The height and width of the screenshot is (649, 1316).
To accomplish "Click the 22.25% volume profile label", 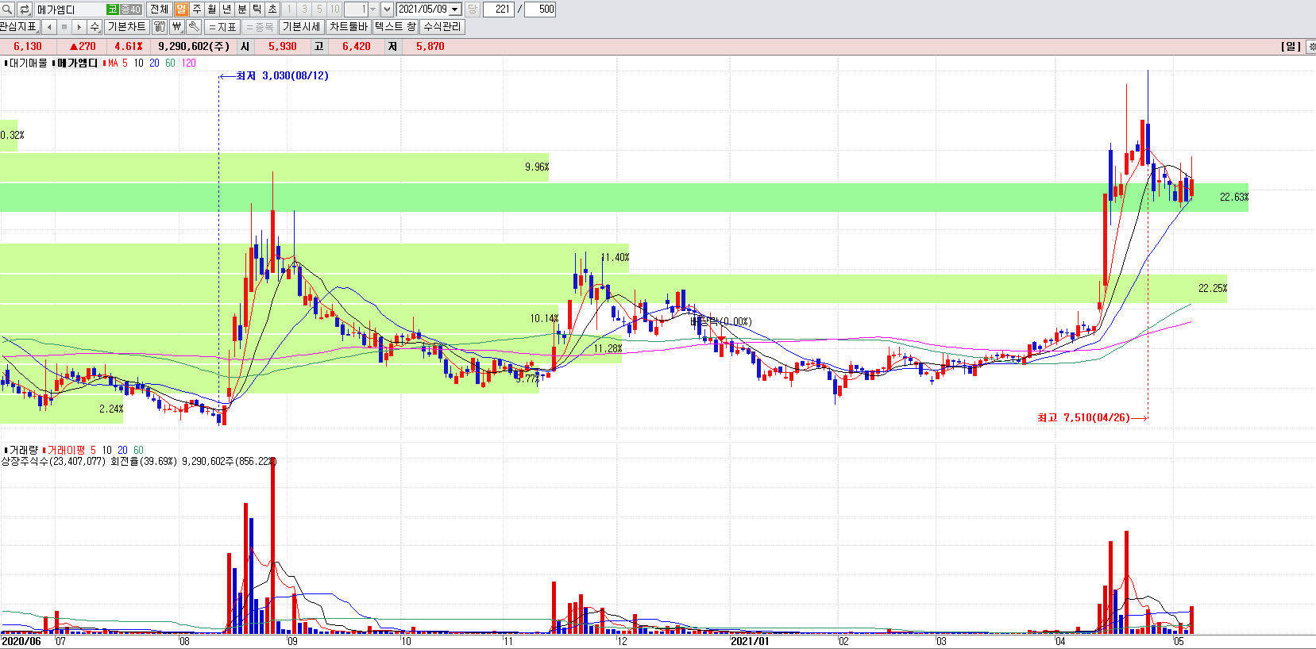I will (1213, 288).
